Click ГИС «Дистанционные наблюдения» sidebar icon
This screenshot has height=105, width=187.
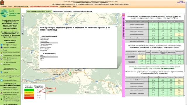pyautogui.click(x=1, y=59)
